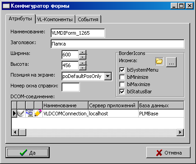Close the Конфигуратор формы window

pyautogui.click(x=190, y=6)
